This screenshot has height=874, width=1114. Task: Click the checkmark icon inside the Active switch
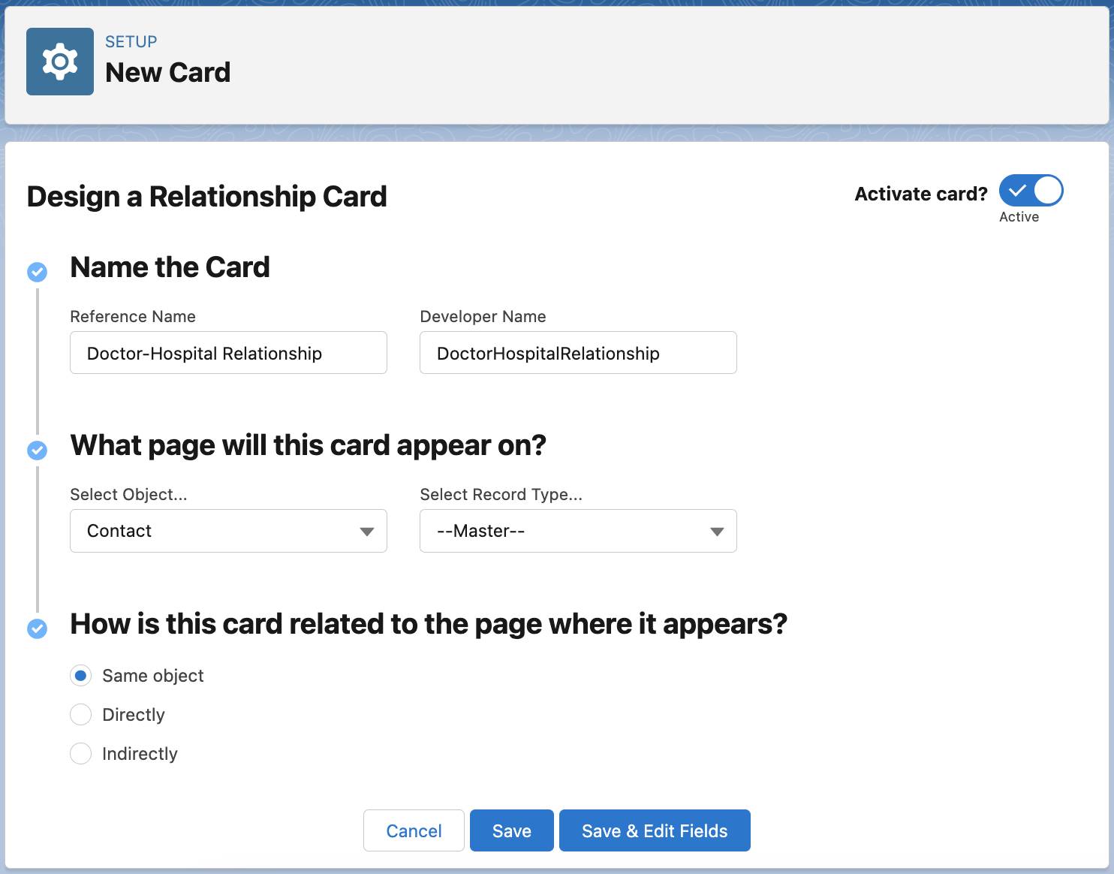1019,191
